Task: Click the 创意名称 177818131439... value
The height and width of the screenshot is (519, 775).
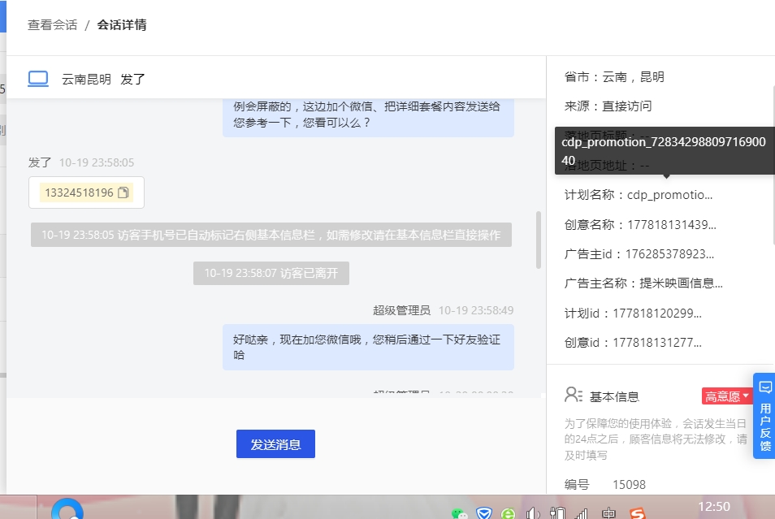Action: [672, 225]
